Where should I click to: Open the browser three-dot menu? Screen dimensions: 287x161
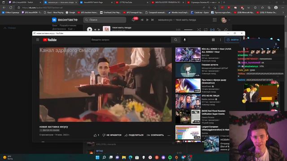pyautogui.click(x=283, y=8)
